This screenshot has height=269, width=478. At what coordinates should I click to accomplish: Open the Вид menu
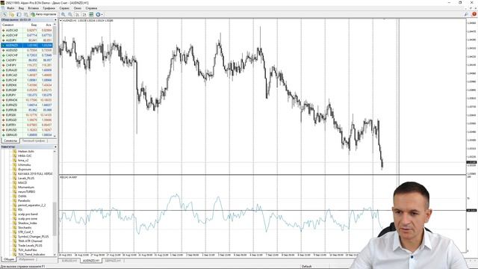click(21, 8)
